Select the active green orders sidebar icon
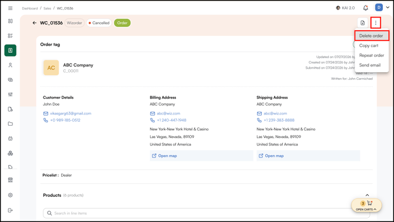The width and height of the screenshot is (394, 222). [x=11, y=51]
